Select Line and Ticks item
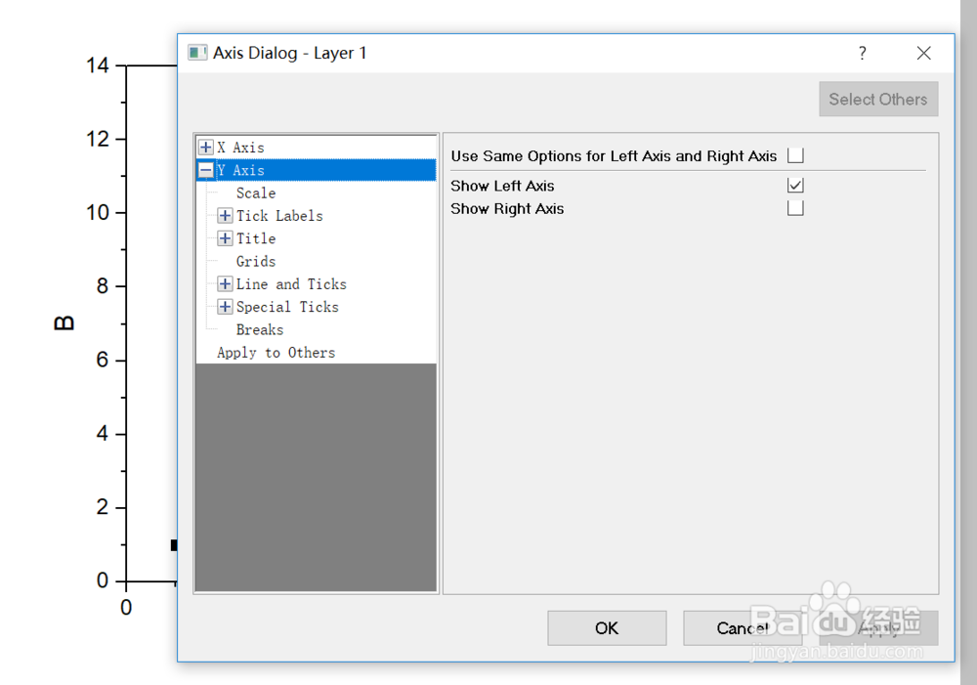 (291, 284)
